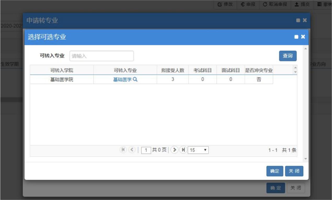Open the 基础医学 major link
Screen dimensions: 332x200
[x=122, y=79]
